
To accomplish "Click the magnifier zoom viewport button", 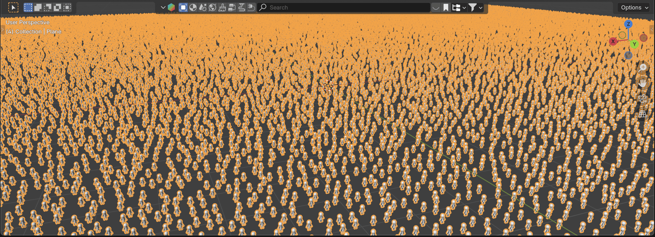I will coord(643,67).
